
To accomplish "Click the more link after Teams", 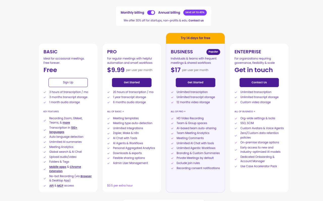I will (66, 122).
